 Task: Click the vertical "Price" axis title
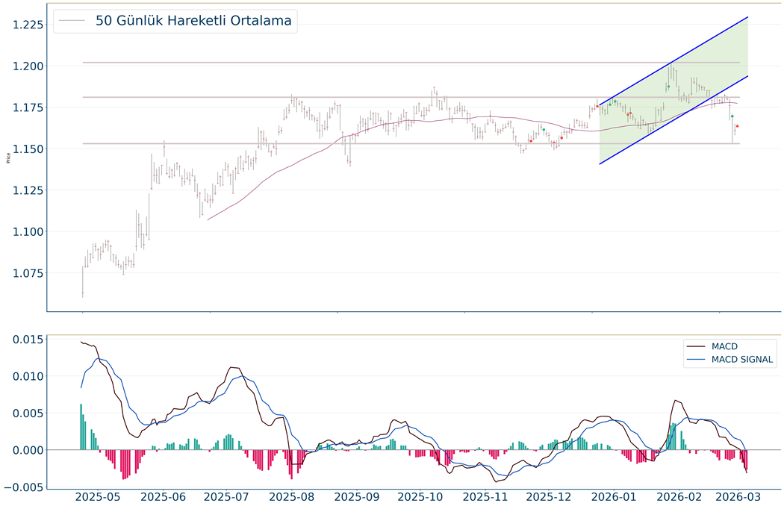[7, 157]
